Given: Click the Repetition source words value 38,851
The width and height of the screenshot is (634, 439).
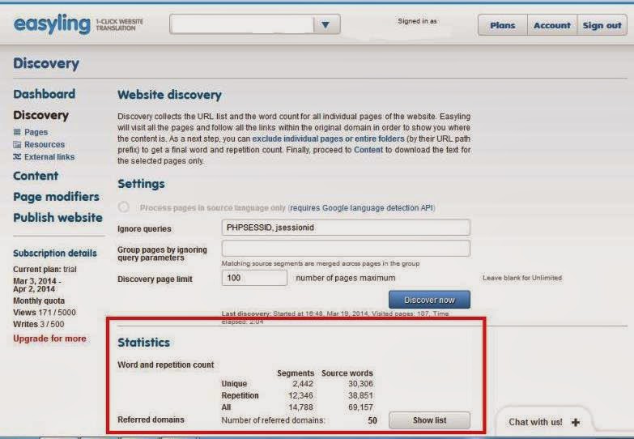Looking at the screenshot, I should (x=360, y=395).
